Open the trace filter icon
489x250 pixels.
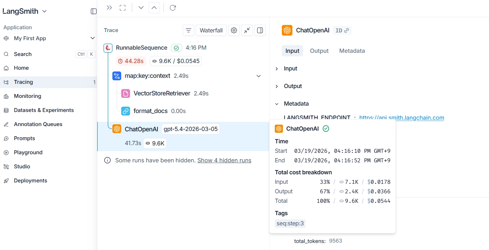click(x=188, y=30)
